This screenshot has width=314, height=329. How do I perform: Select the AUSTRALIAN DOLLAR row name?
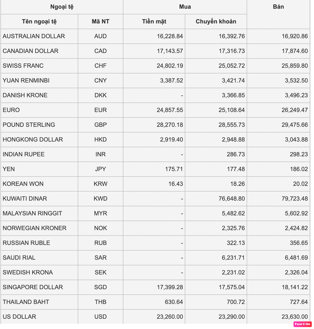(x=34, y=36)
